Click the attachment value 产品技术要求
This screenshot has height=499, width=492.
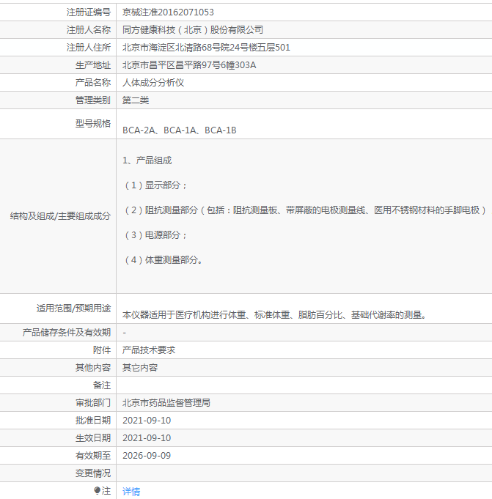(149, 350)
